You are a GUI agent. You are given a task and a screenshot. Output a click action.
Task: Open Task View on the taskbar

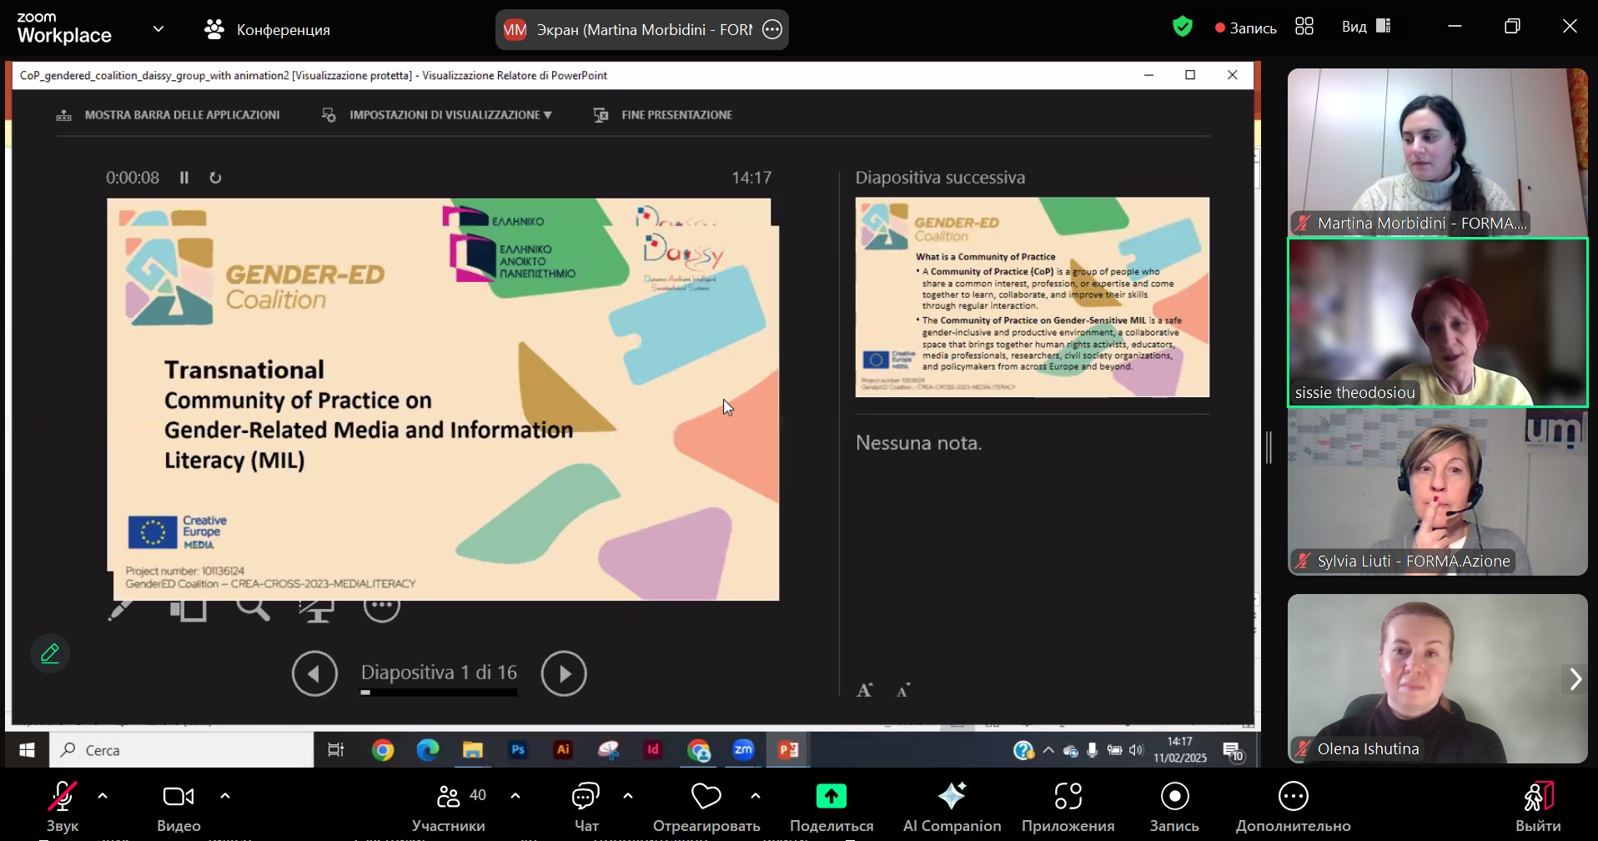336,750
